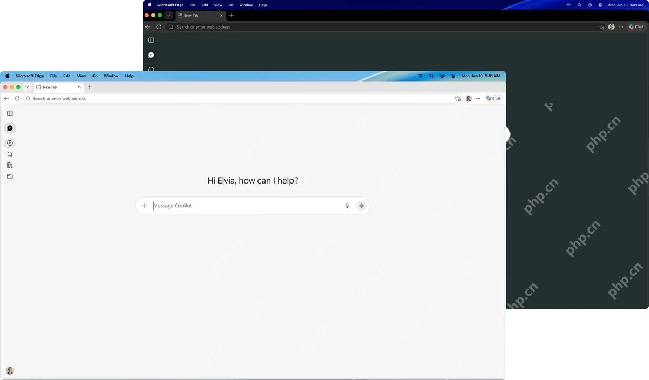Screen dimensions: 649x380
Task: Open View menu in front menu bar
Action: tap(82, 76)
